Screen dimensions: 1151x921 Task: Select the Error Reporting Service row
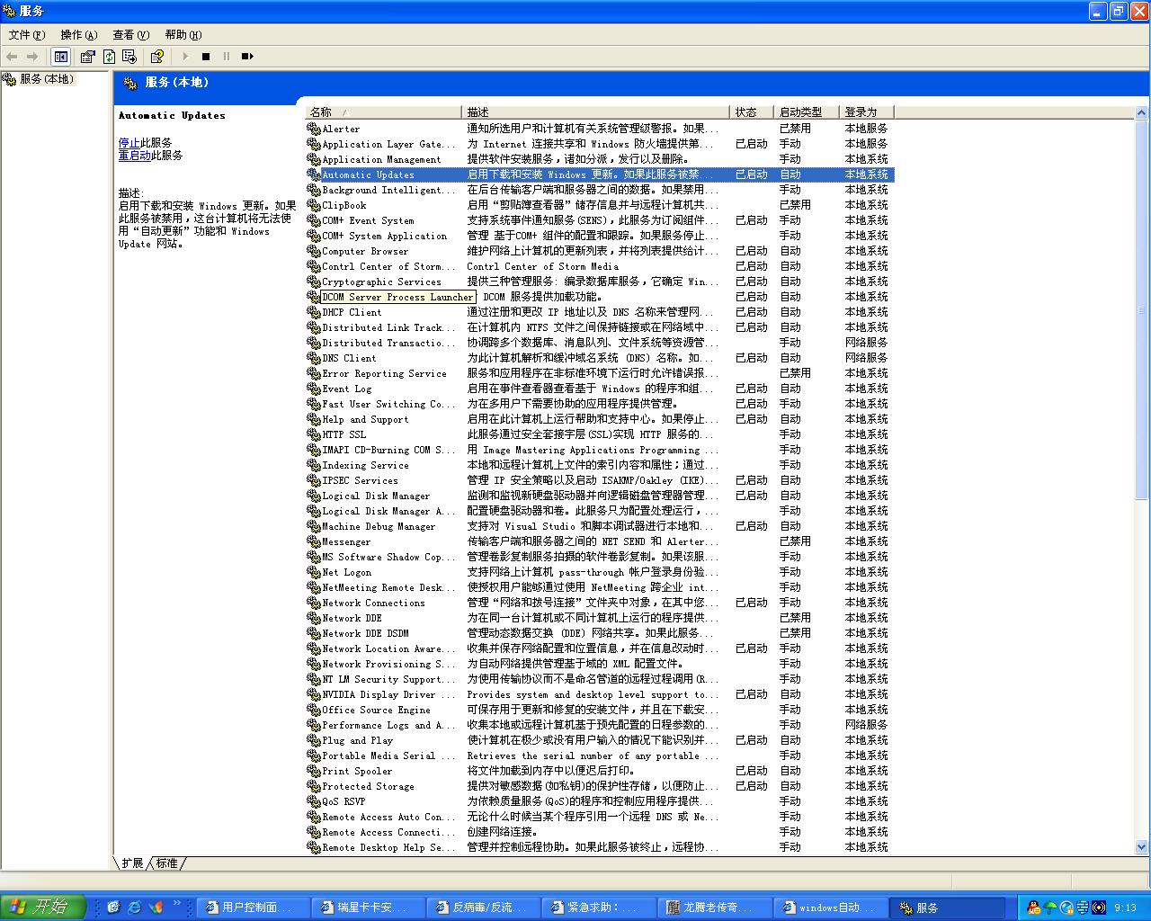click(600, 373)
